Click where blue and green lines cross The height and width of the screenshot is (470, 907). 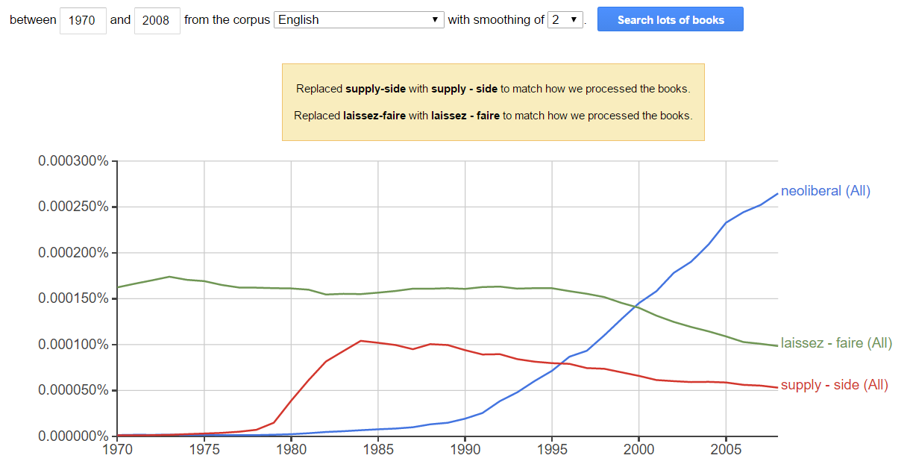click(638, 305)
